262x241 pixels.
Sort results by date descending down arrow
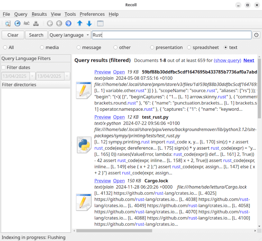(89, 23)
